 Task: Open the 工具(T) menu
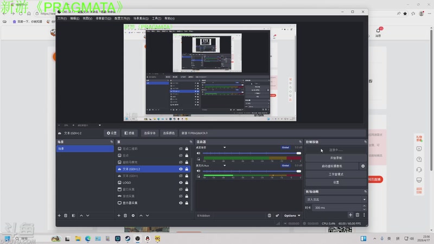(156, 18)
